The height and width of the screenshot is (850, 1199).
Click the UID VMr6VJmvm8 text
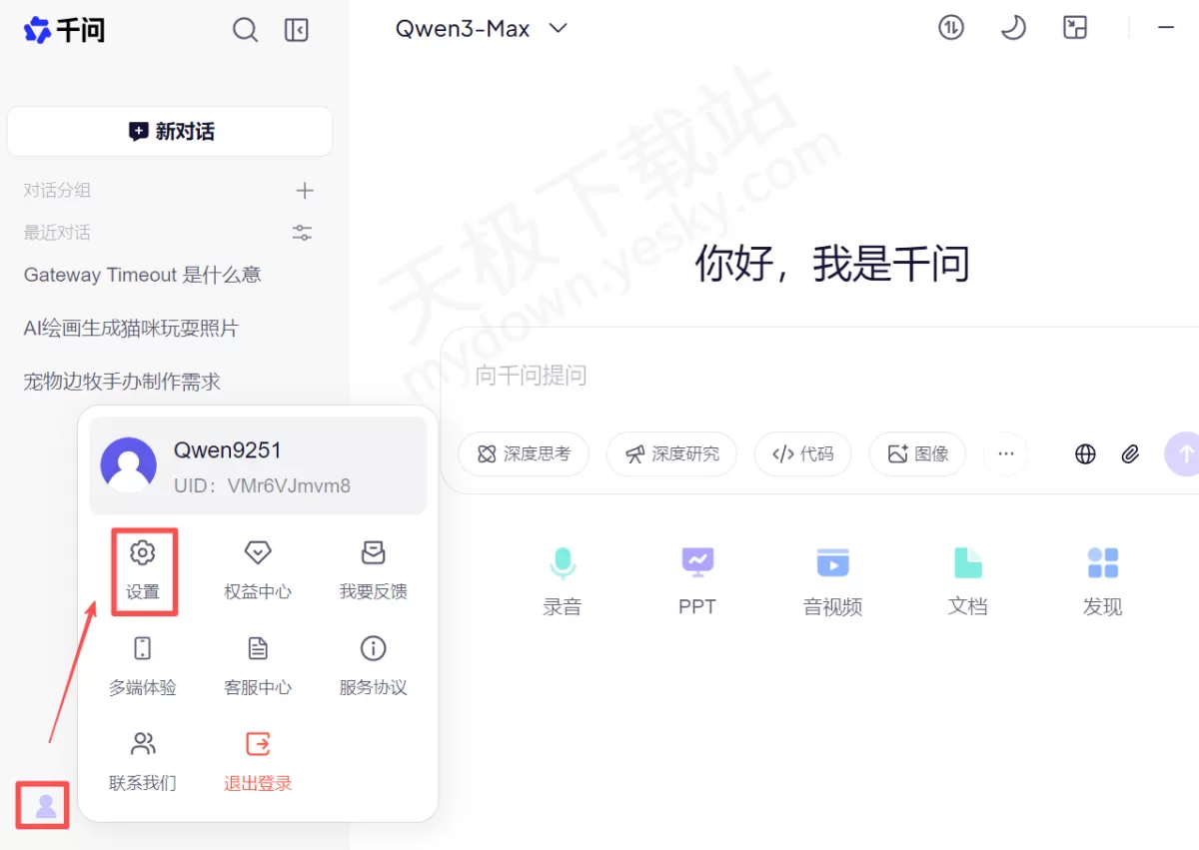coord(262,486)
